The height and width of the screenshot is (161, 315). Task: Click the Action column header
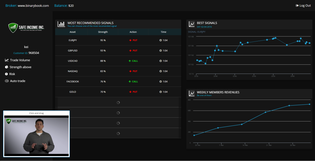click(133, 32)
